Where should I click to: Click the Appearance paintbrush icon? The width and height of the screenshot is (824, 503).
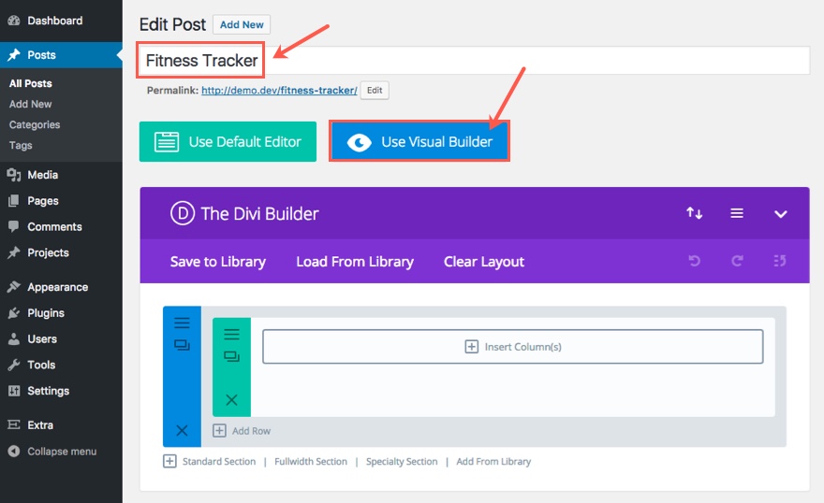14,287
